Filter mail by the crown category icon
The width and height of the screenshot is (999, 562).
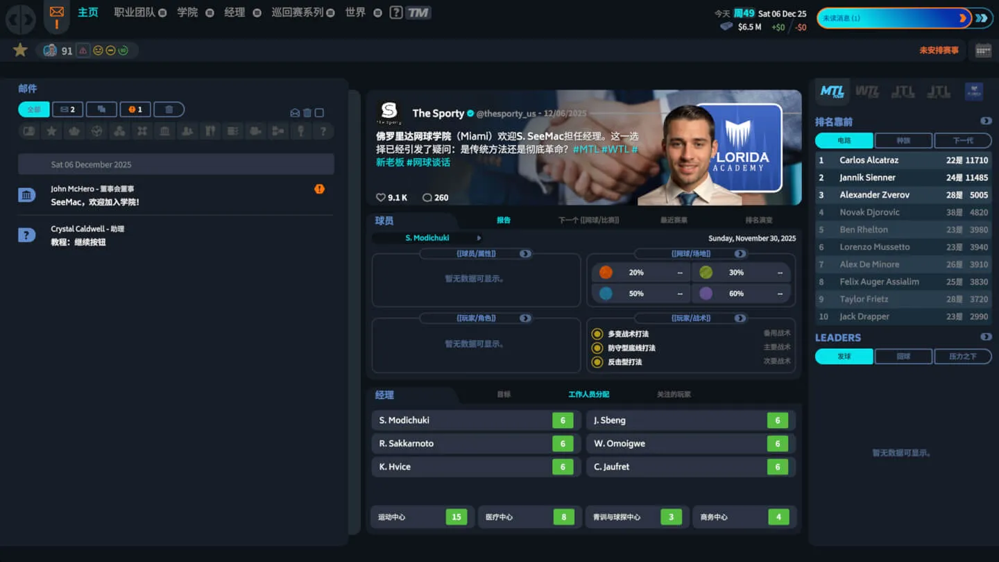pyautogui.click(x=74, y=130)
